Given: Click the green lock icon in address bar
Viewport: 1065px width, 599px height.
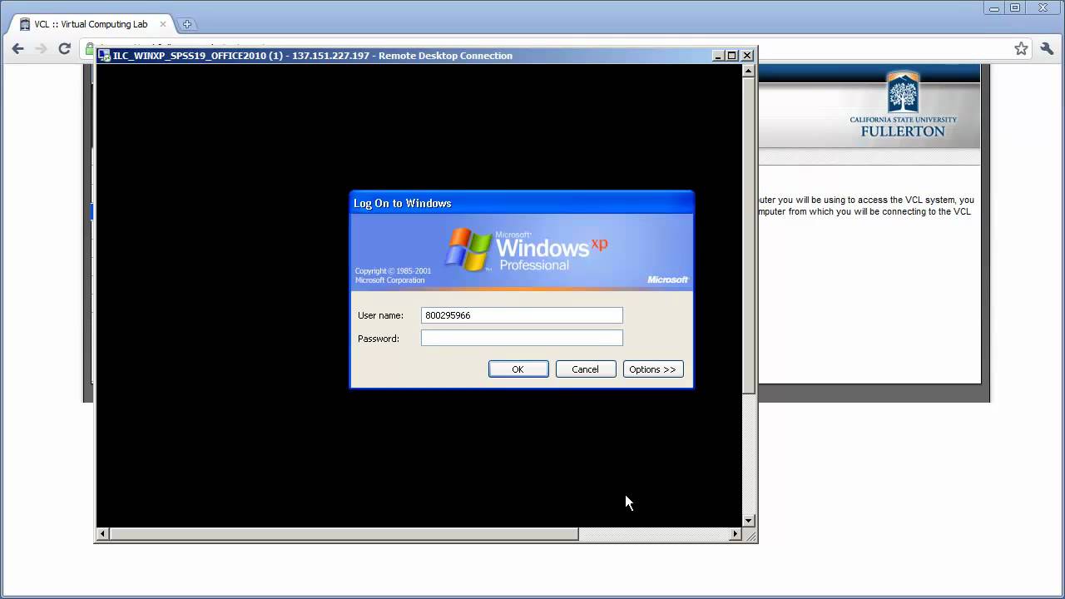Looking at the screenshot, I should [x=90, y=49].
